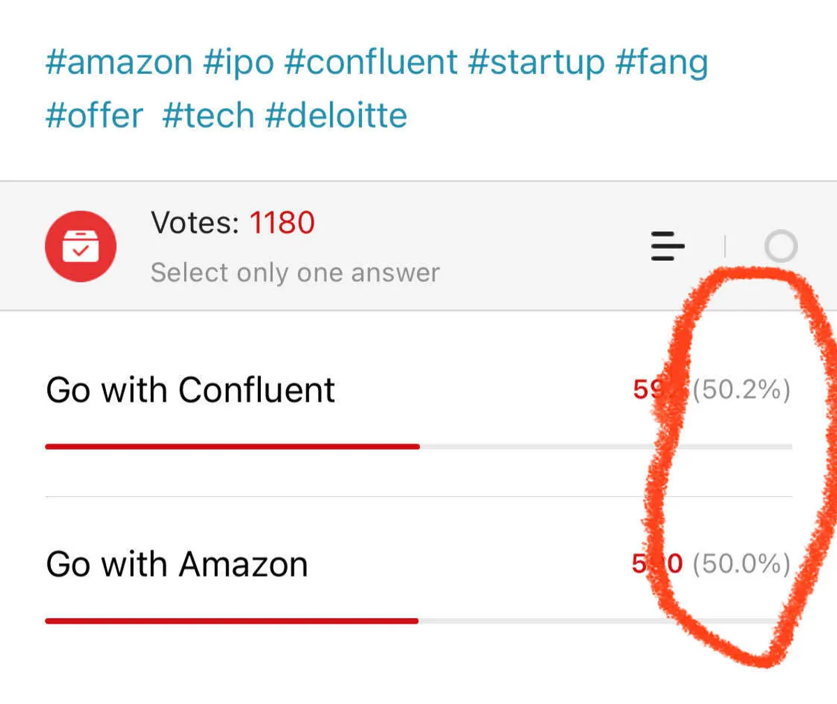The width and height of the screenshot is (837, 704).
Task: Click the 1180 votes count
Action: point(282,223)
